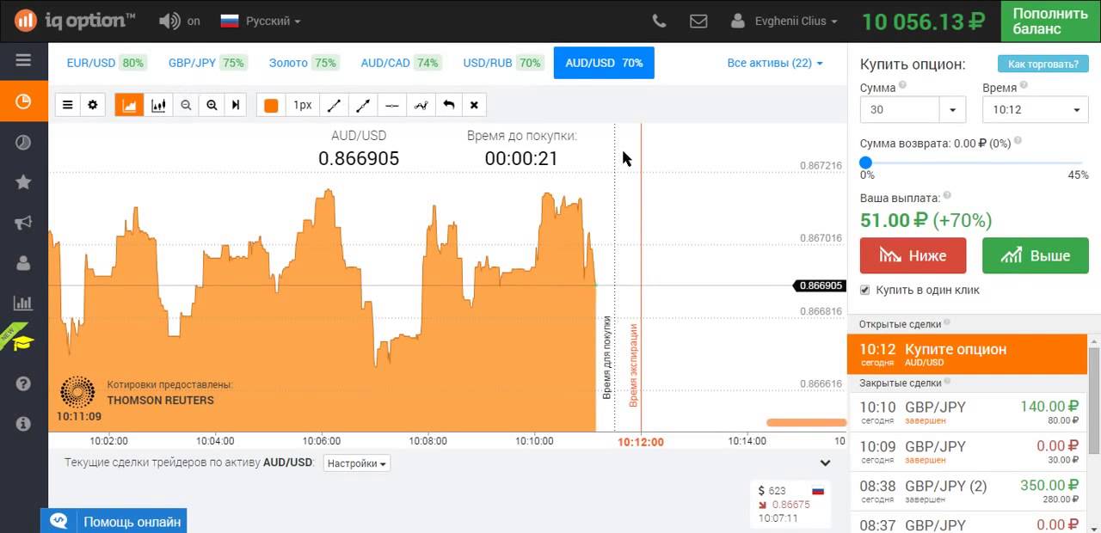Click the orange chart horizontal scrollbar
The width and height of the screenshot is (1101, 533).
[x=806, y=422]
